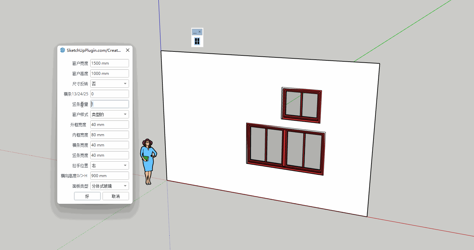Viewport: 474px width, 250px height.
Task: Click the 窗户高度 field showing 1000 mm
Action: click(109, 74)
